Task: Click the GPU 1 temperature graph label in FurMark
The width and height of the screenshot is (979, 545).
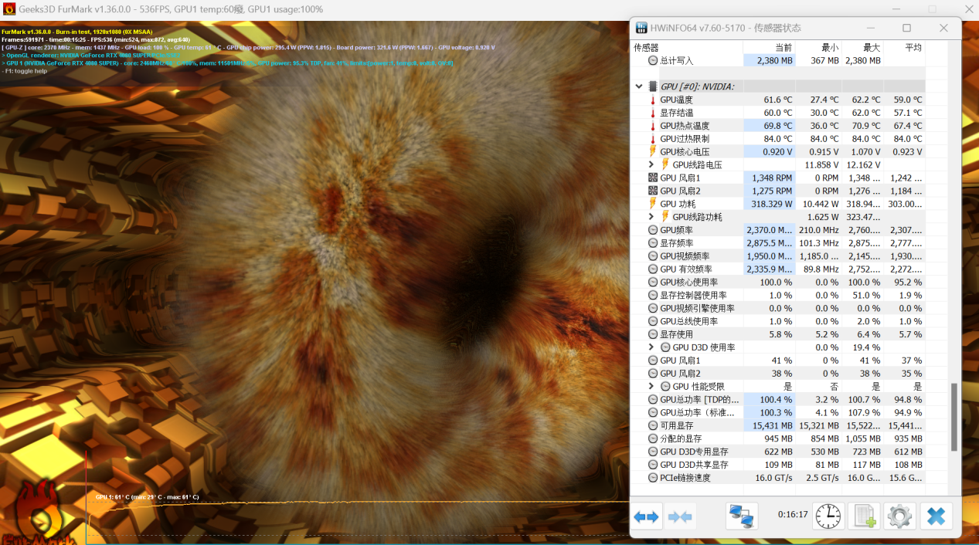Action: pyautogui.click(x=147, y=497)
